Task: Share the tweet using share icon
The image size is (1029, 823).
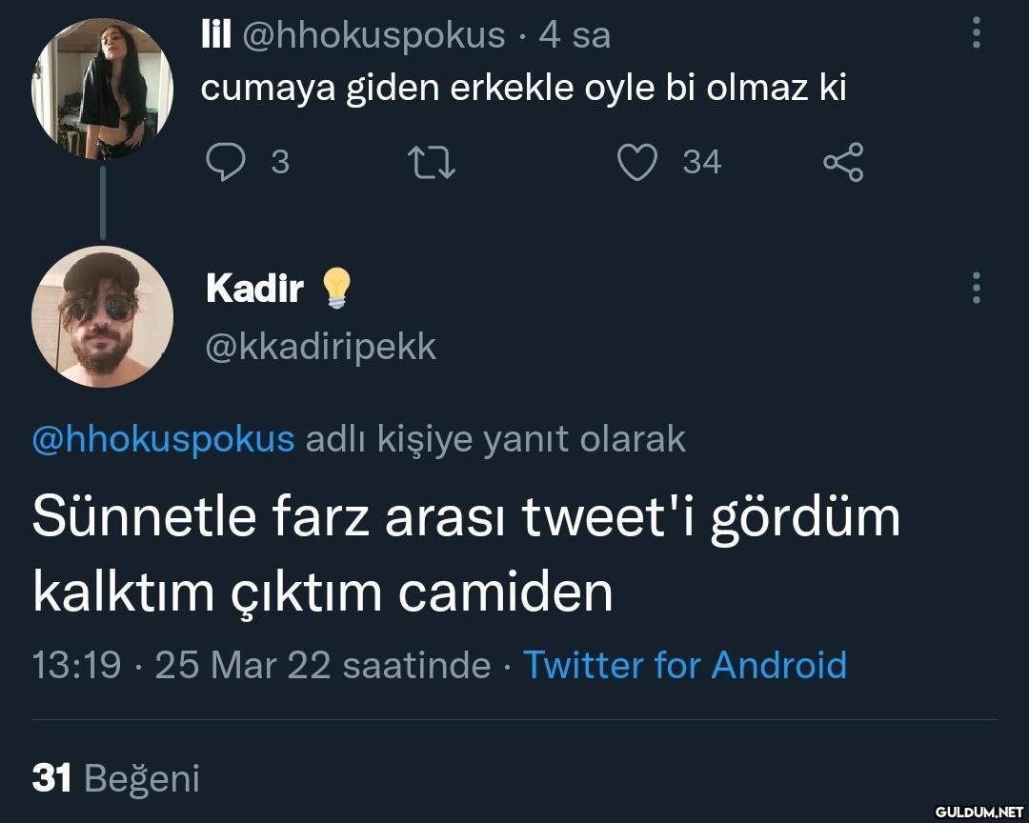Action: 843,163
